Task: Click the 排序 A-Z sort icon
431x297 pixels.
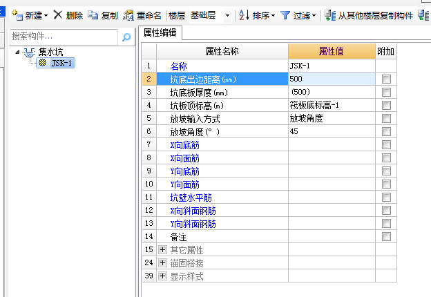Action: [244, 15]
